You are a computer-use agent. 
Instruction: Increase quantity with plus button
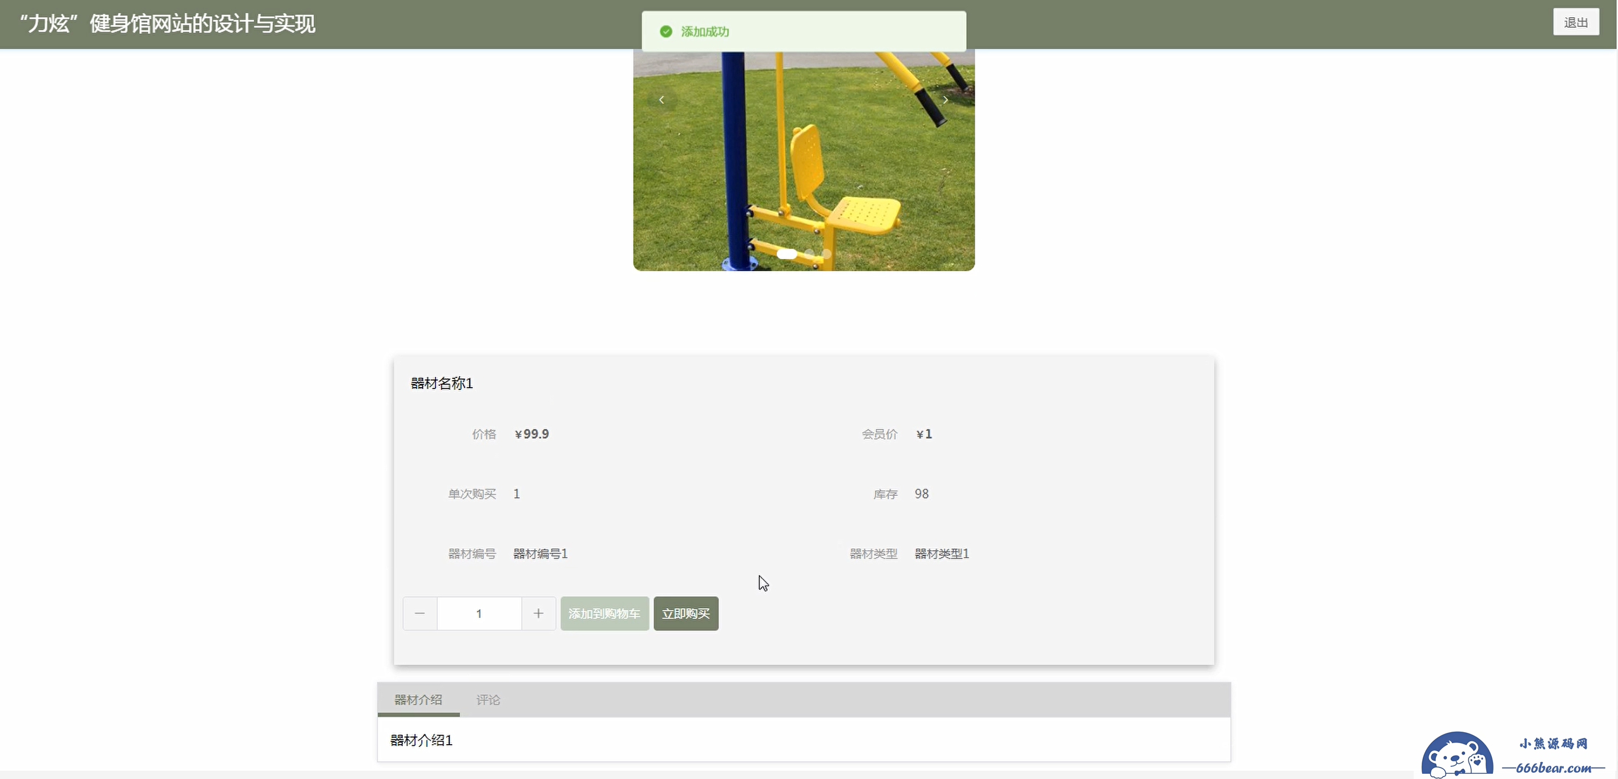pyautogui.click(x=538, y=613)
